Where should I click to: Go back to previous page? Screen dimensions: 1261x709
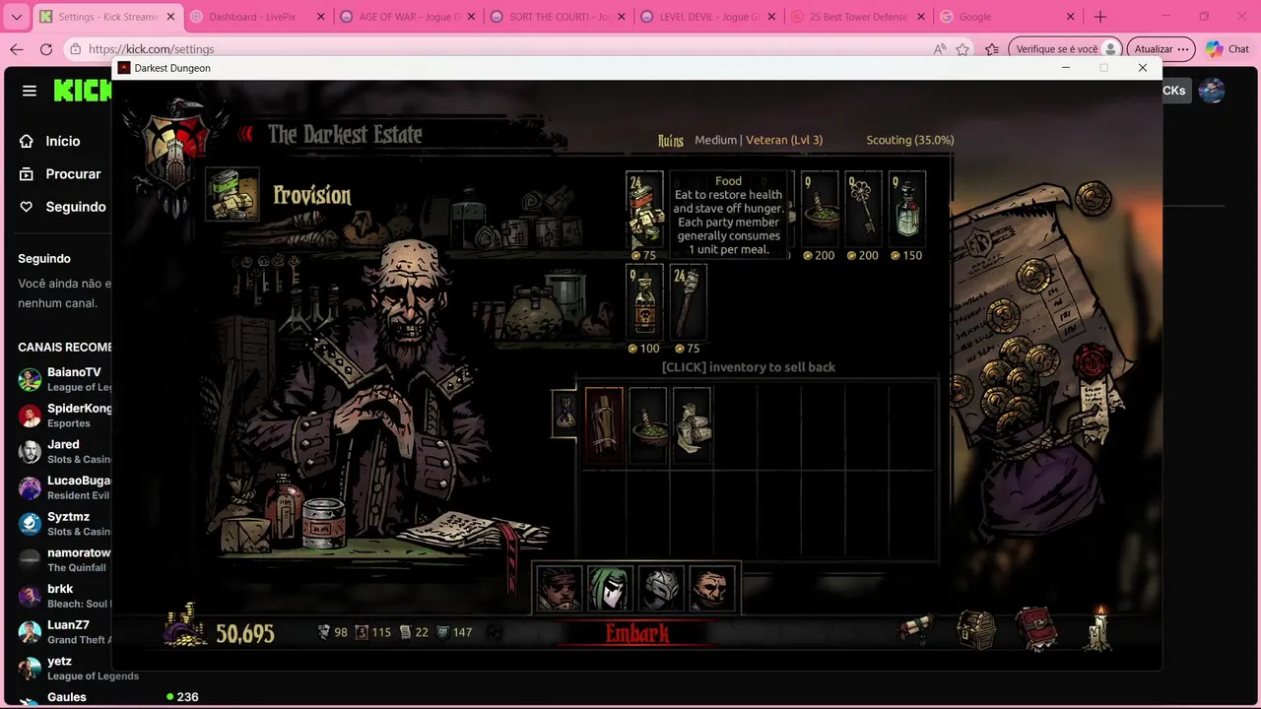[16, 49]
